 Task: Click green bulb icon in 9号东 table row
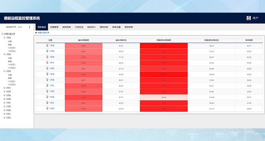pyautogui.click(x=47, y=103)
